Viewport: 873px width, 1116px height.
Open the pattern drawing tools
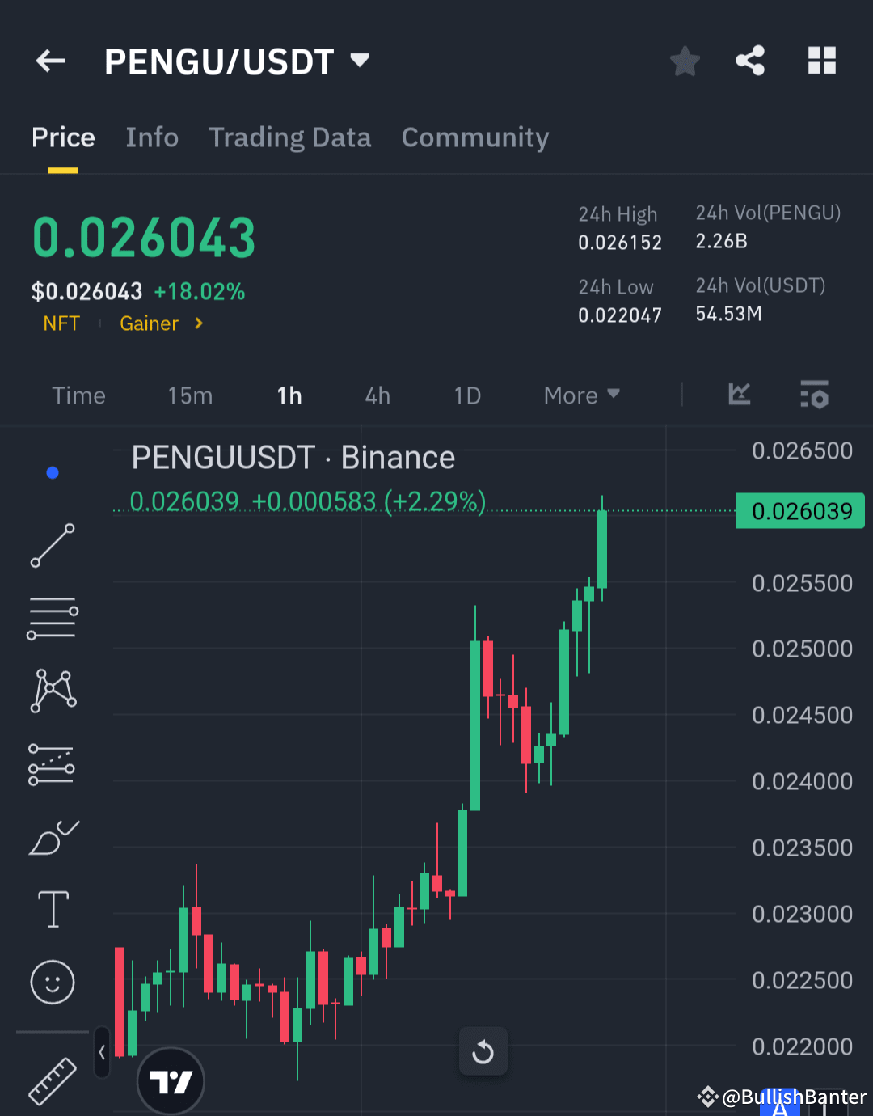coord(52,690)
